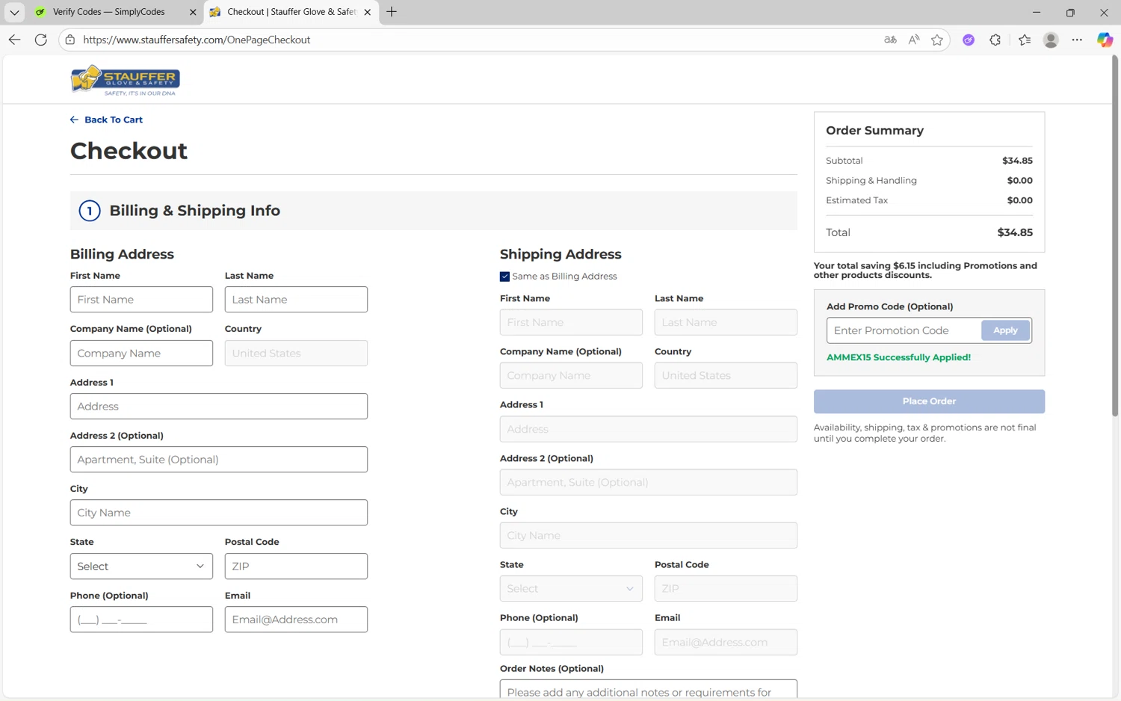This screenshot has width=1121, height=701.
Task: Click the browser refresh icon
Action: pyautogui.click(x=41, y=40)
